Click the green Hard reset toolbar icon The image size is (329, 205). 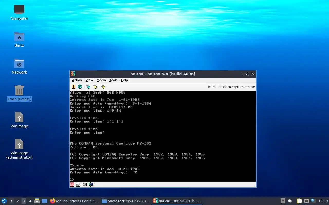click(x=80, y=87)
